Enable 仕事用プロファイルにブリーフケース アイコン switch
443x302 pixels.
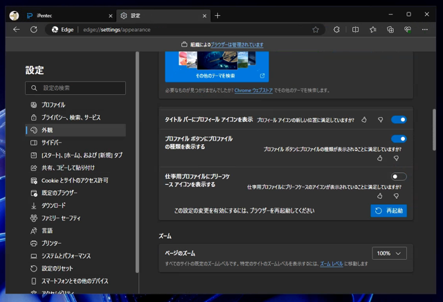399,177
